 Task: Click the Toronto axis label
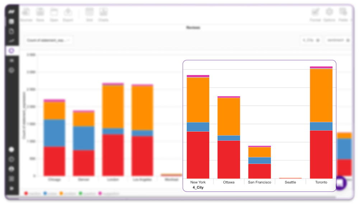tap(321, 182)
